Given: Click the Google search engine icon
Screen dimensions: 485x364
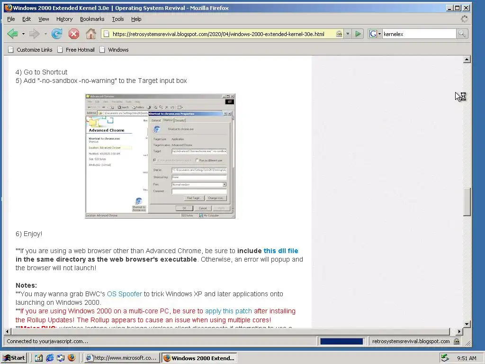Looking at the screenshot, I should coord(373,34).
